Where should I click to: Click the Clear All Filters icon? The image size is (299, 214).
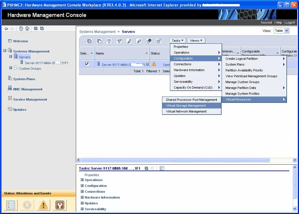point(119,41)
